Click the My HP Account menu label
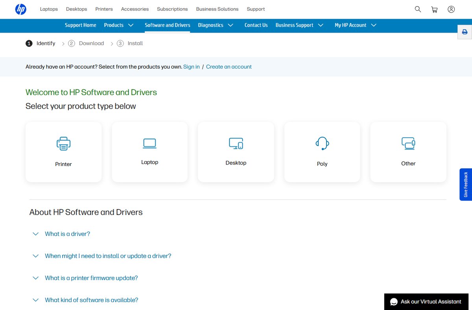 click(x=350, y=25)
